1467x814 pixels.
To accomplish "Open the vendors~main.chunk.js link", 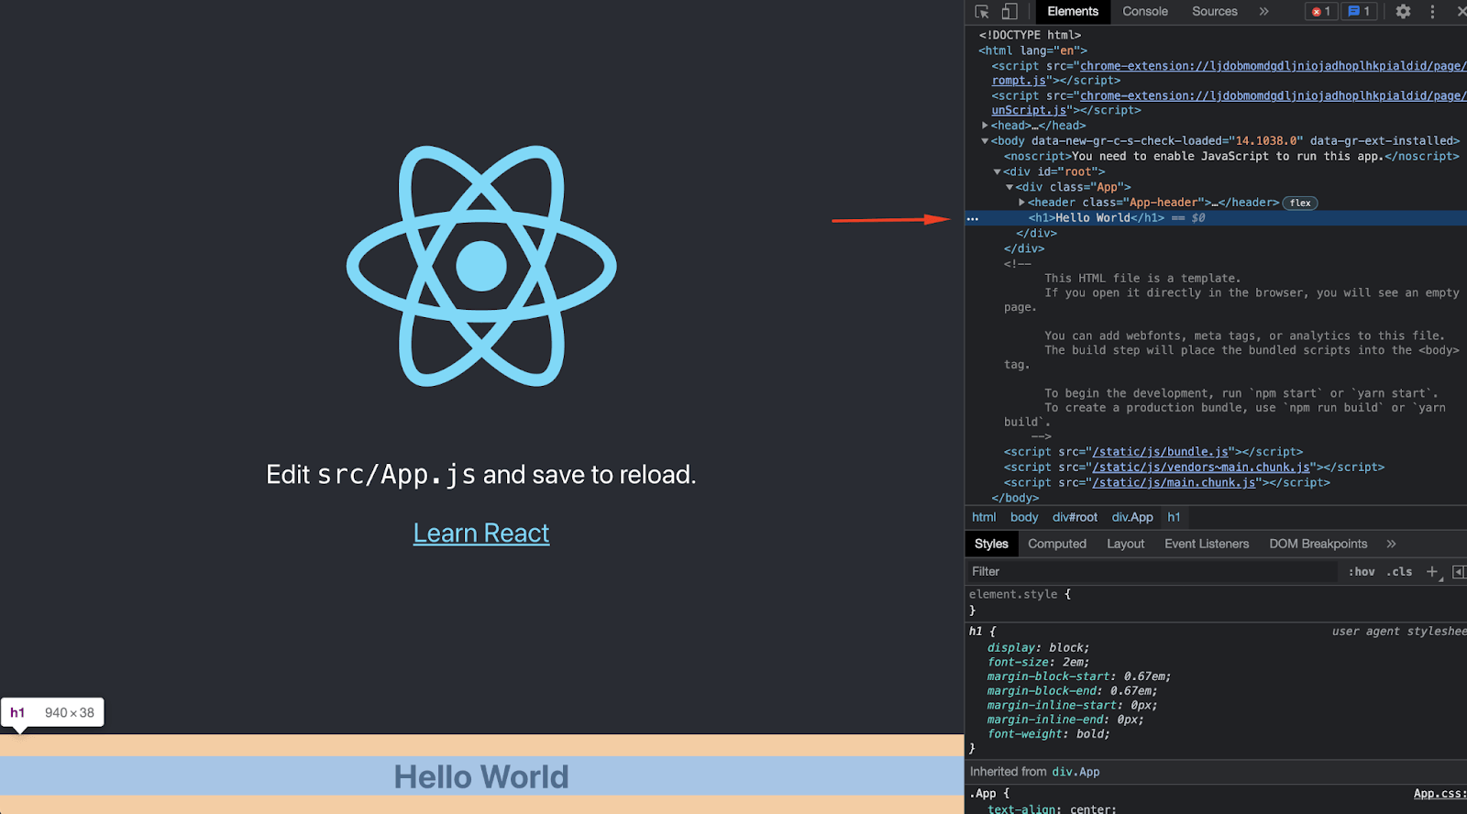I will click(1201, 467).
